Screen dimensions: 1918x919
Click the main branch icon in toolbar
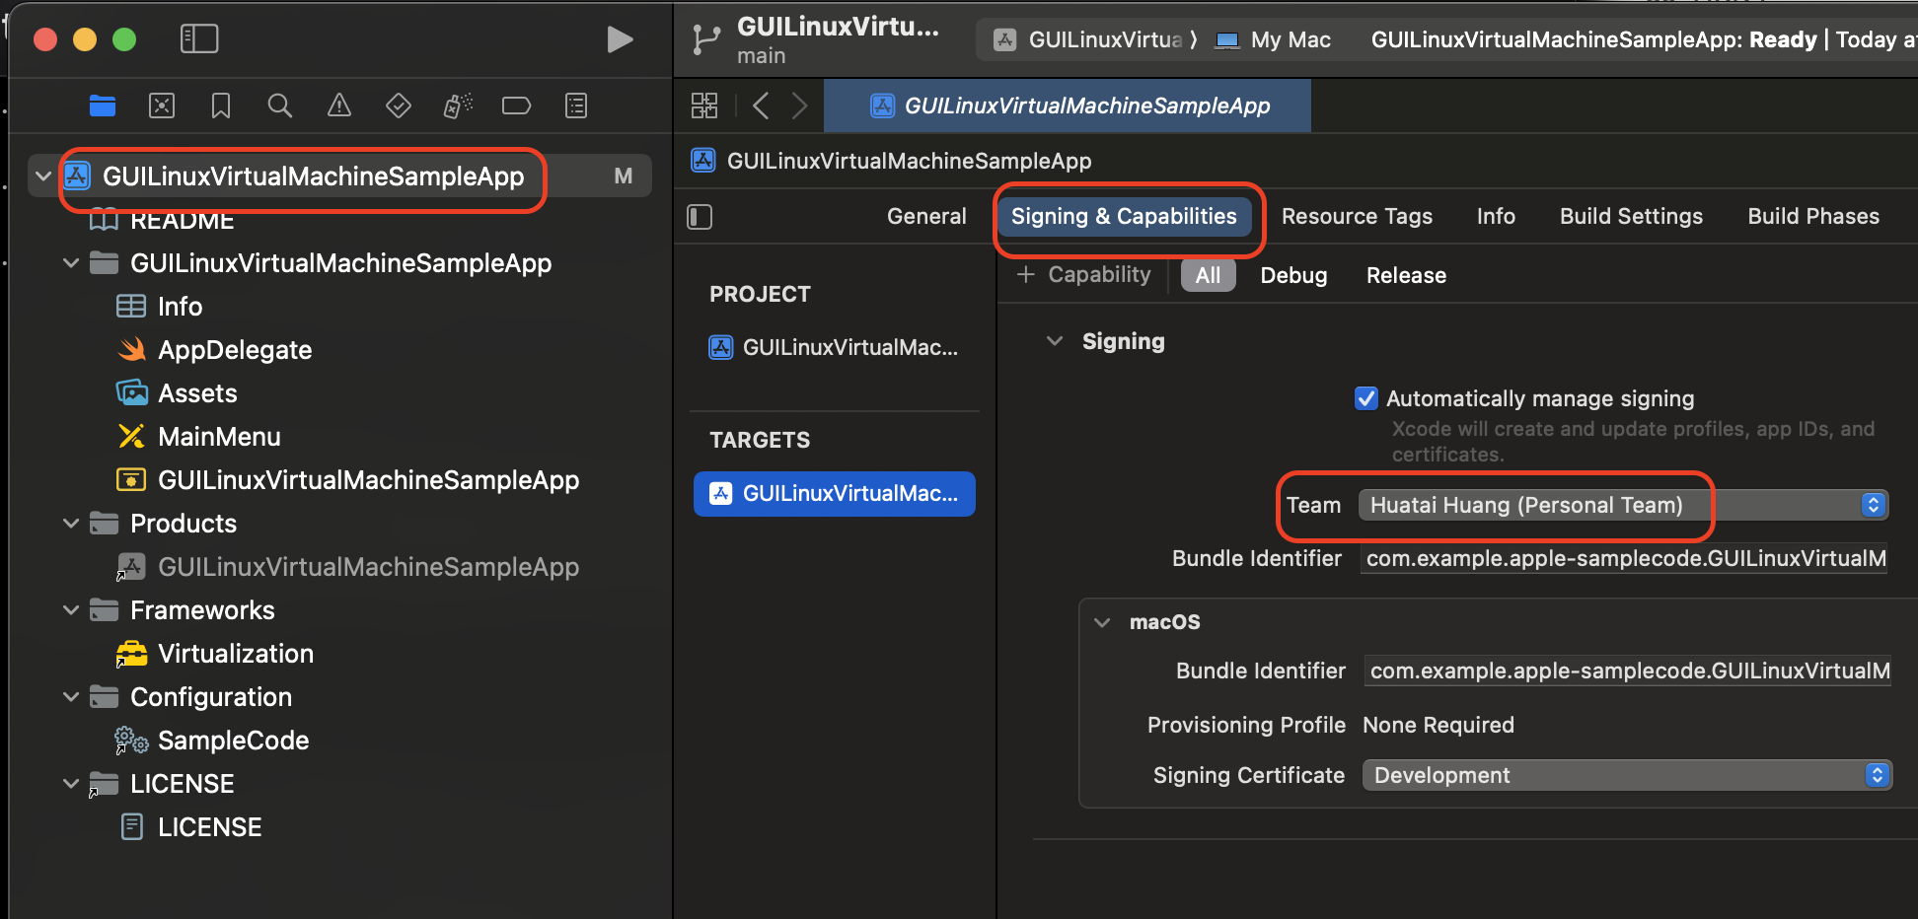(x=706, y=40)
